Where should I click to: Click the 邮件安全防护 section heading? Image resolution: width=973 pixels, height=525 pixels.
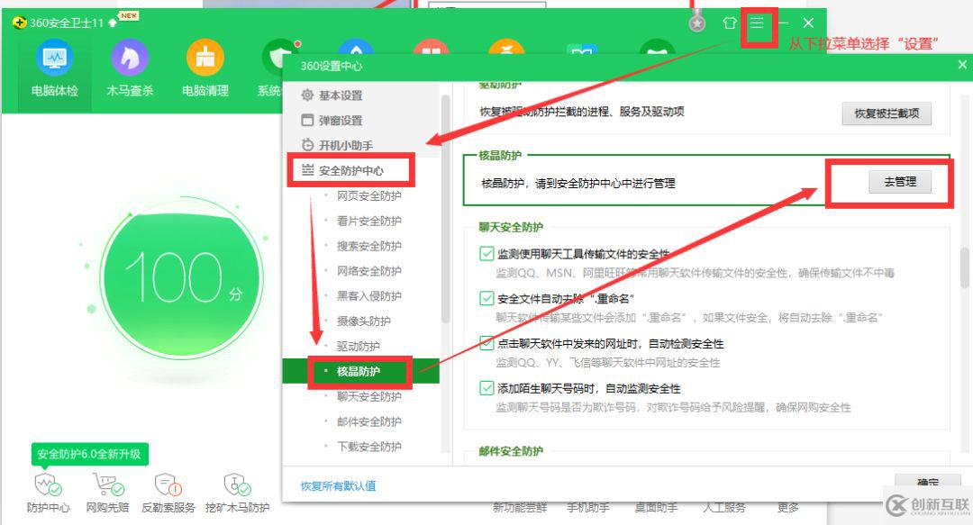pos(511,451)
